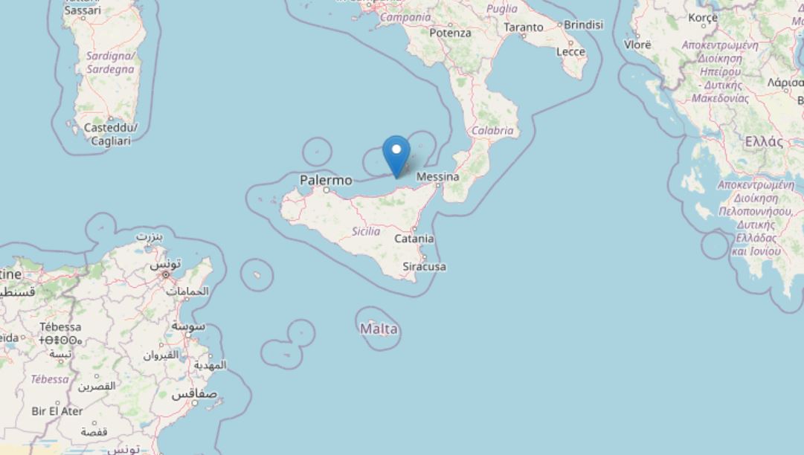Select the Brindisi city label

pyautogui.click(x=584, y=25)
